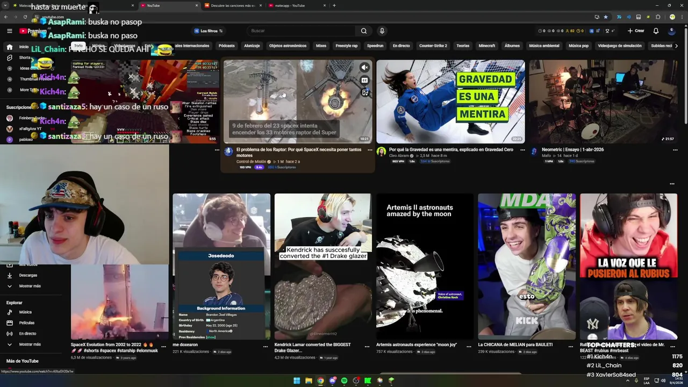Screen dimensions: 688x387
Task: Play the Kendrick Lamar Drake Glazer short
Action: (323, 267)
